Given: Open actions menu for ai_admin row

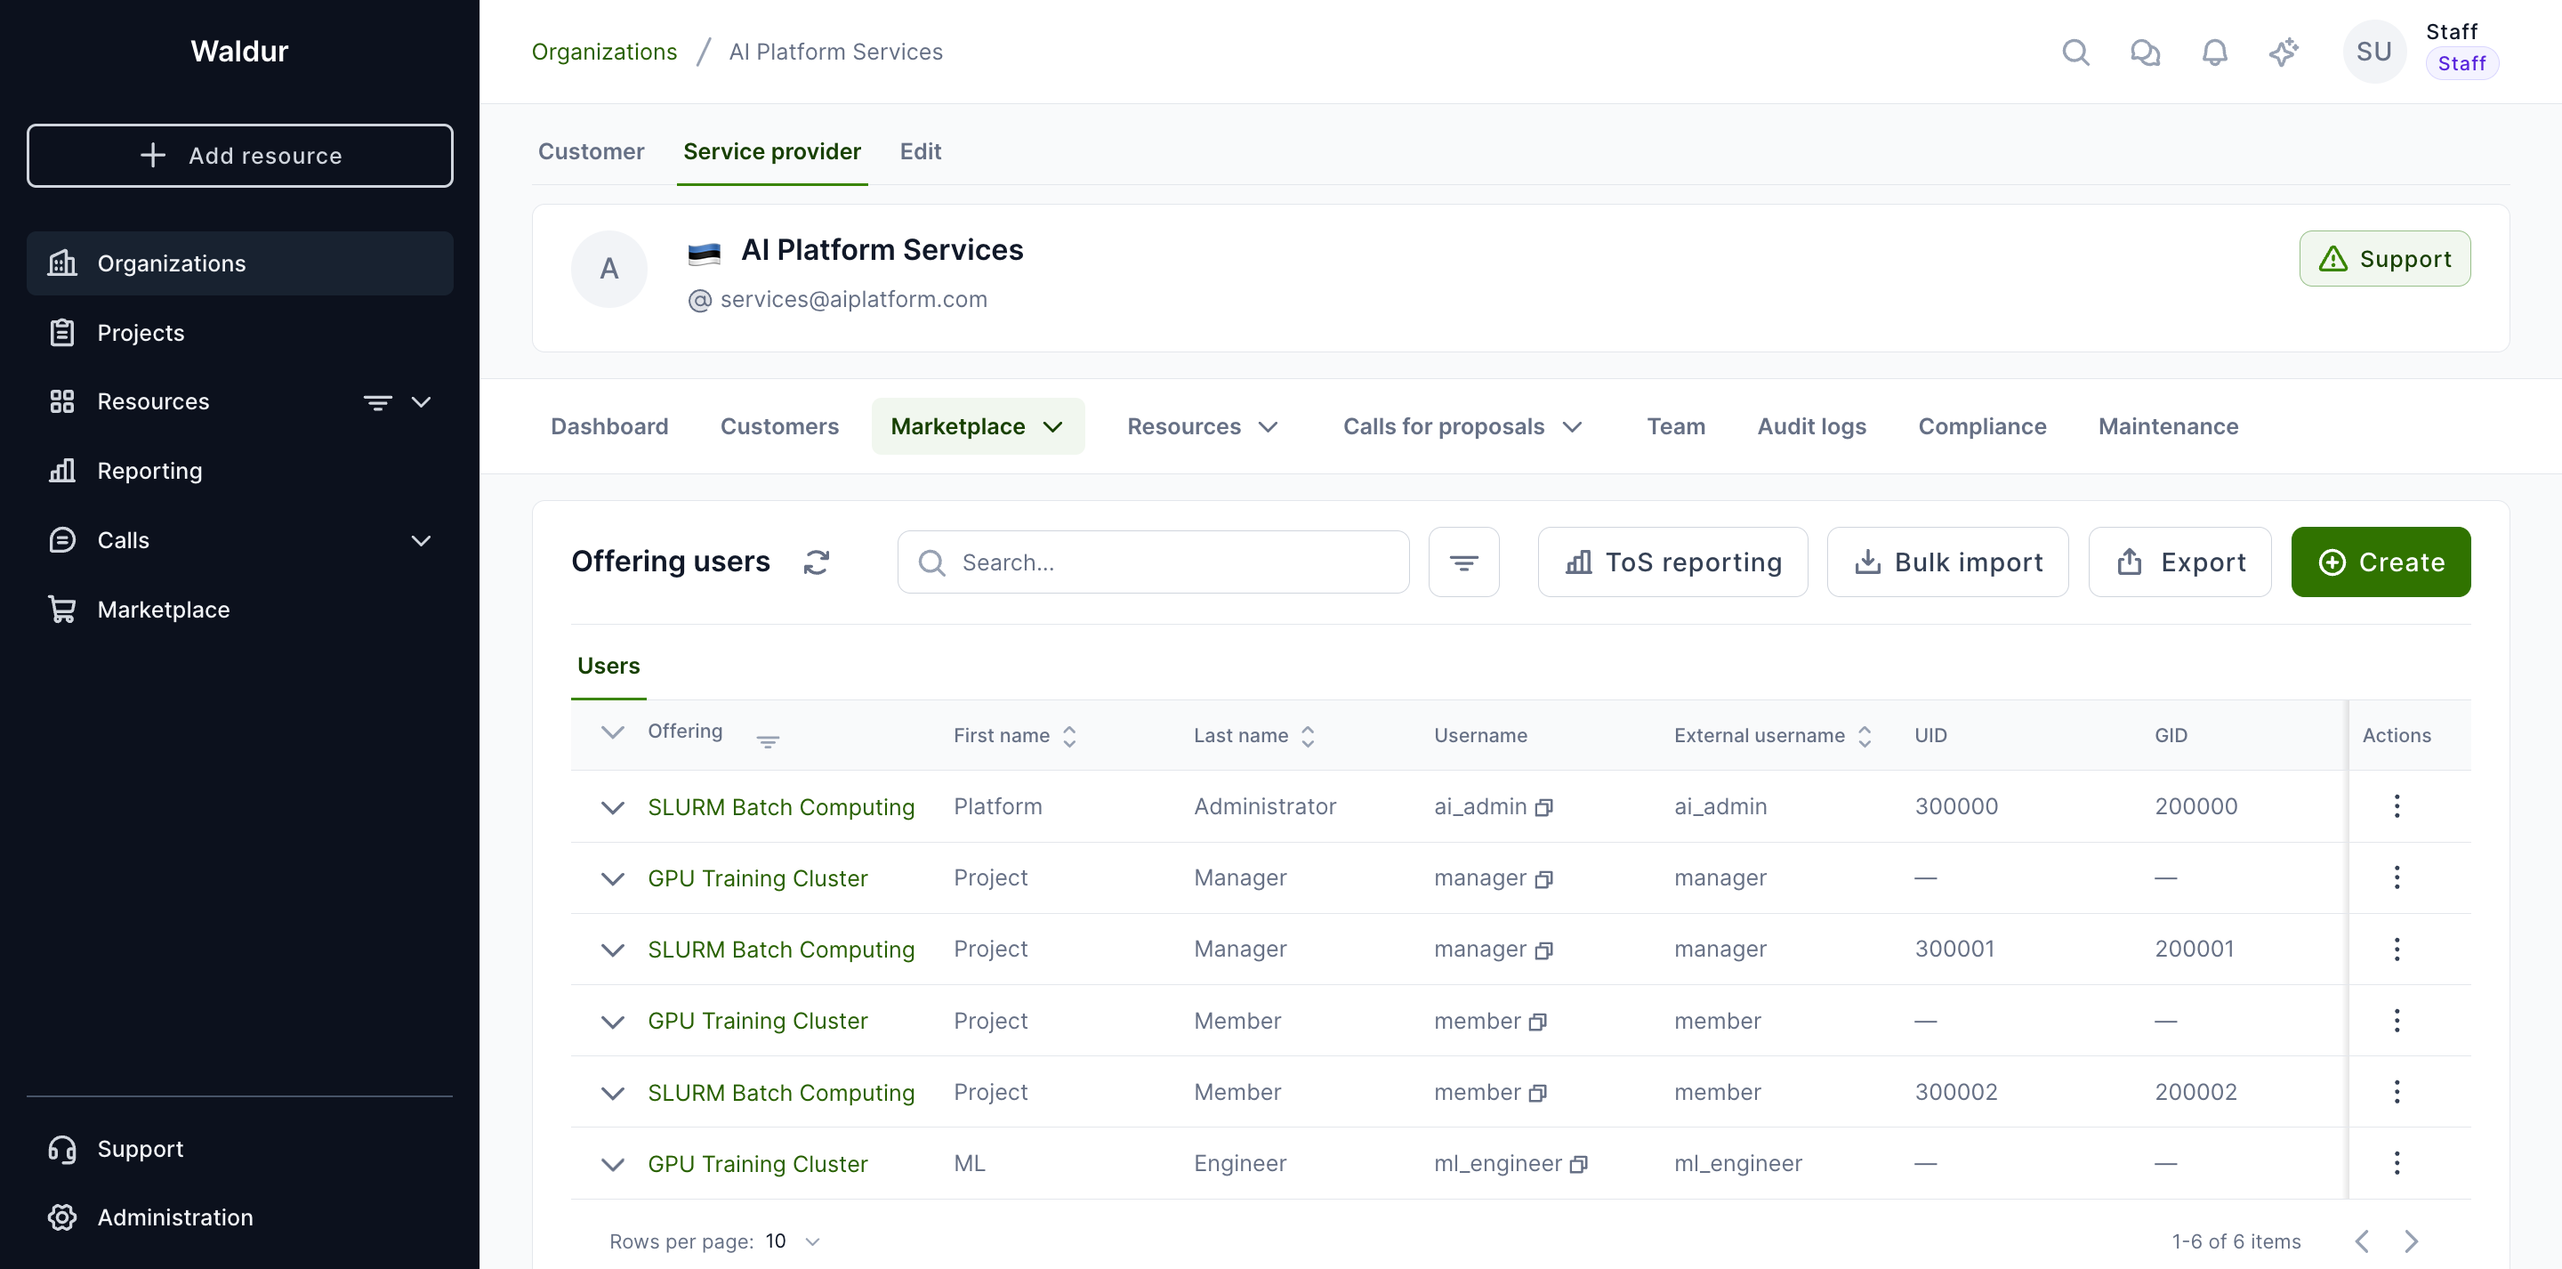Looking at the screenshot, I should point(2397,806).
